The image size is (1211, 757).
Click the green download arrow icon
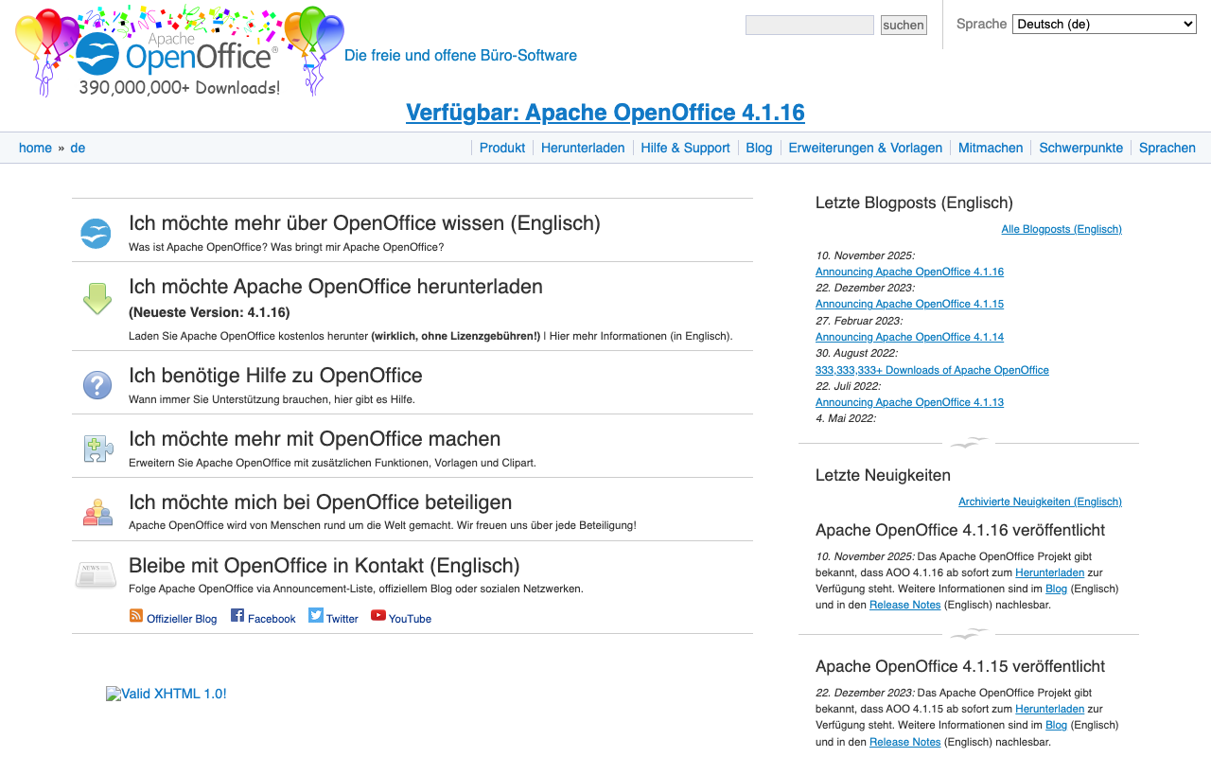pos(97,298)
